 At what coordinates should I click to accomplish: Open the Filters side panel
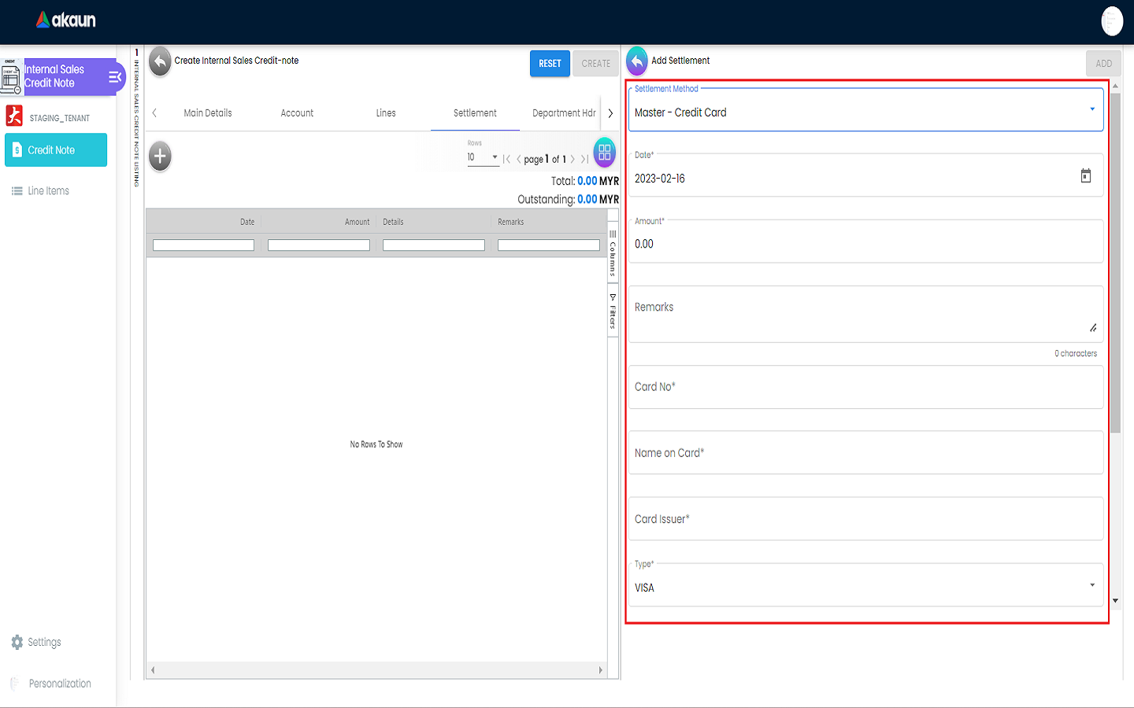pos(613,312)
